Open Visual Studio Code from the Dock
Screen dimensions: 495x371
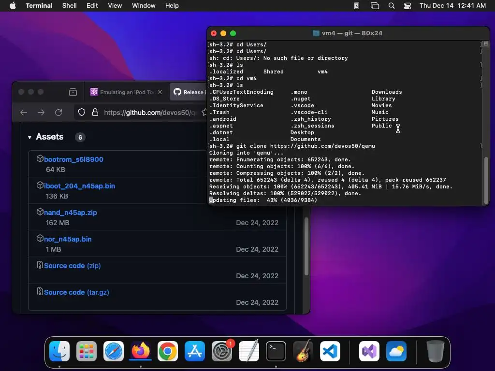click(x=330, y=351)
